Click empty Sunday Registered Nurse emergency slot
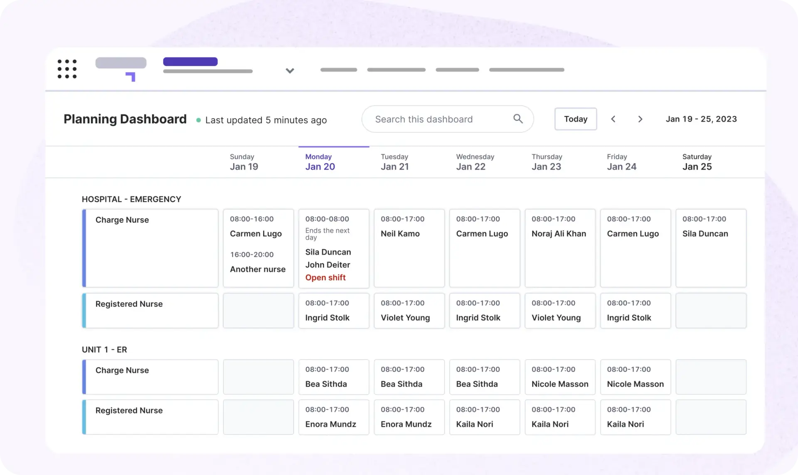 (x=258, y=311)
